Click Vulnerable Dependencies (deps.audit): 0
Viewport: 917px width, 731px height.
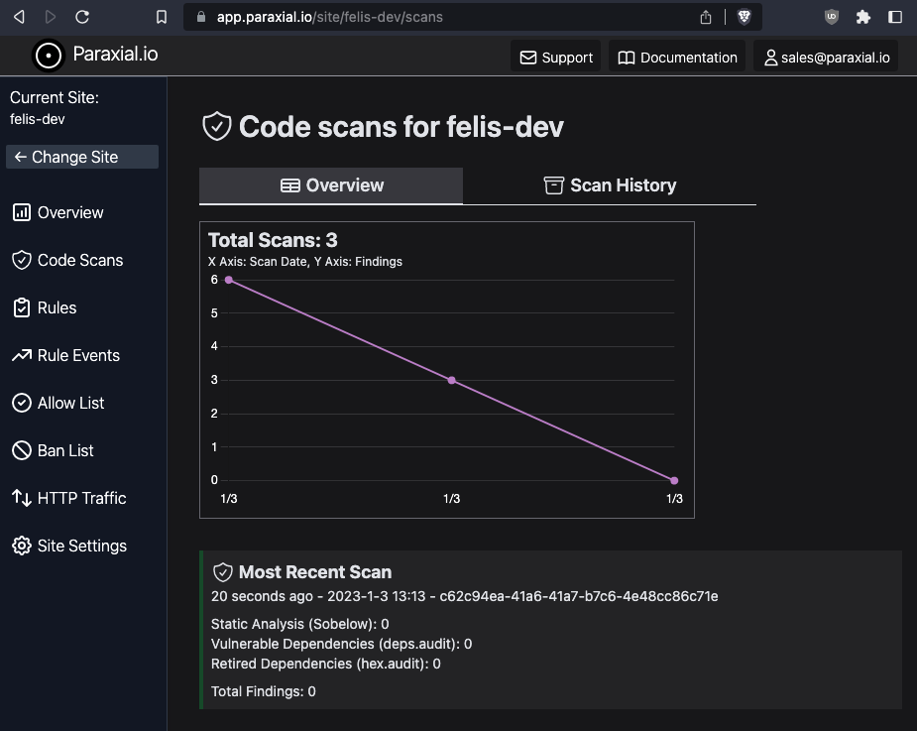pyautogui.click(x=342, y=644)
